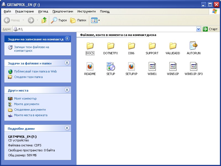Toggle the Папки folders pane

[x=78, y=20]
